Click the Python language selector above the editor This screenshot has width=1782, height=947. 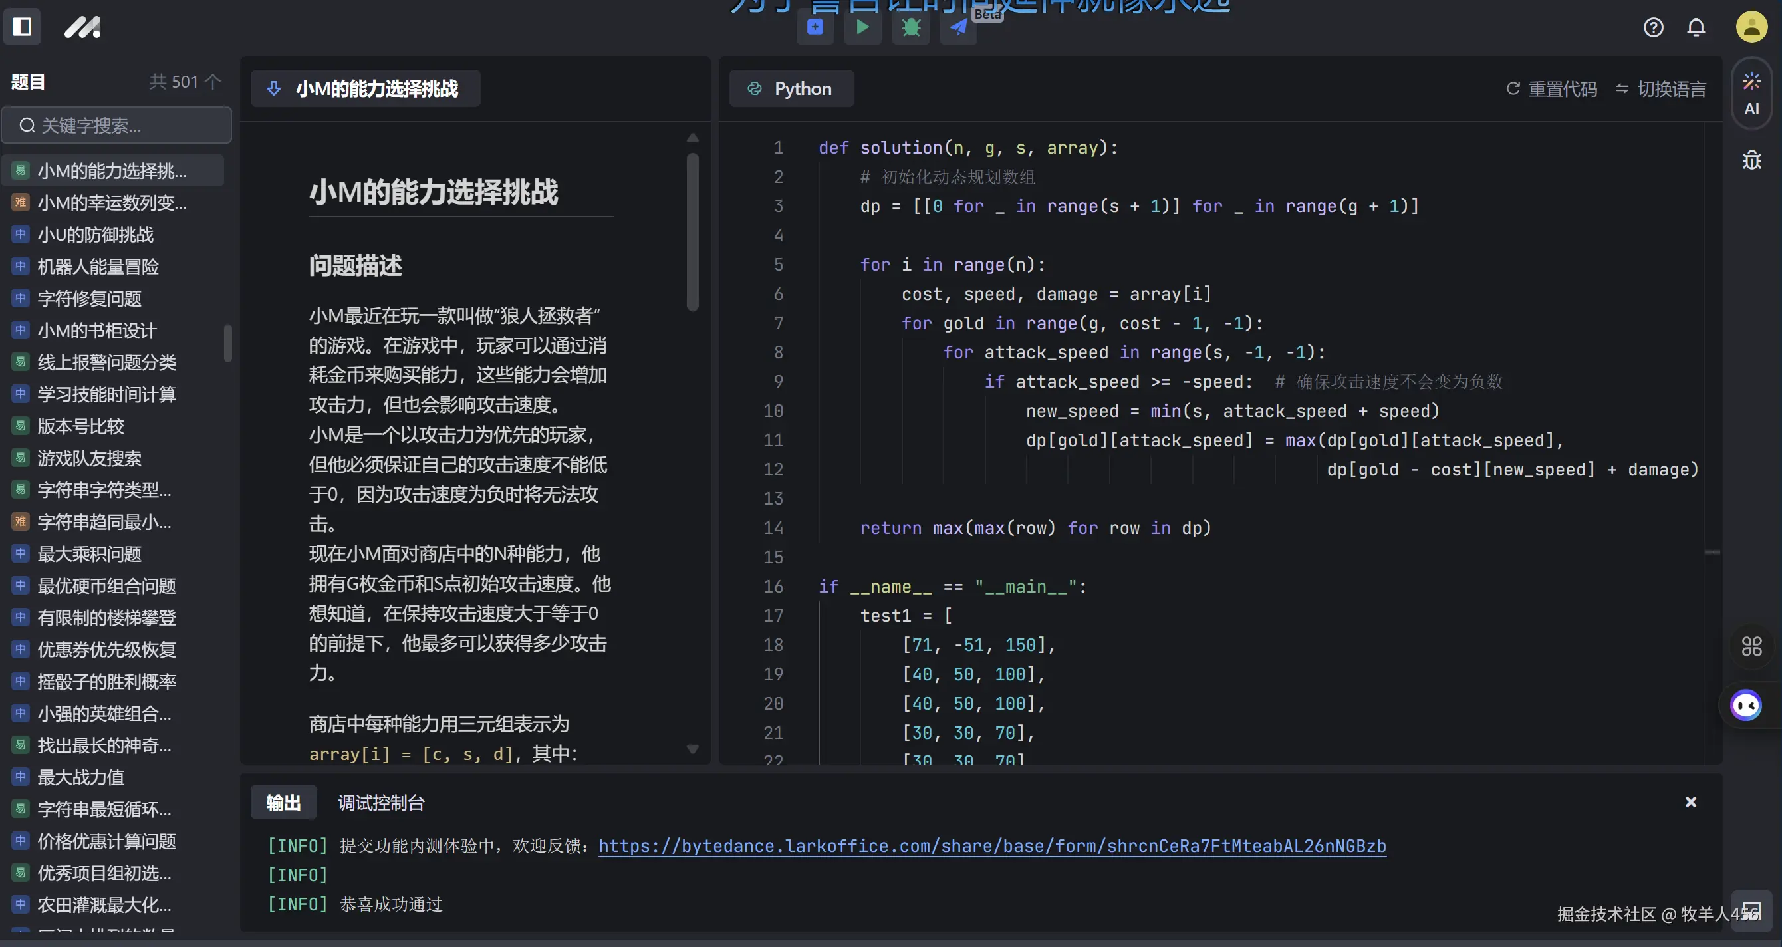coord(791,88)
